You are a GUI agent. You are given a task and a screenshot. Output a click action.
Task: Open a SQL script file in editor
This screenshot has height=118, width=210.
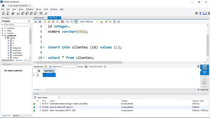[36, 22]
